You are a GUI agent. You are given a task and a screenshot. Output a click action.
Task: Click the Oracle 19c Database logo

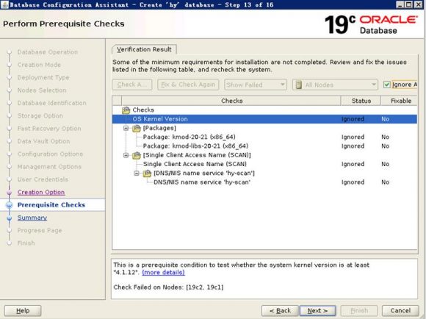[x=371, y=24]
